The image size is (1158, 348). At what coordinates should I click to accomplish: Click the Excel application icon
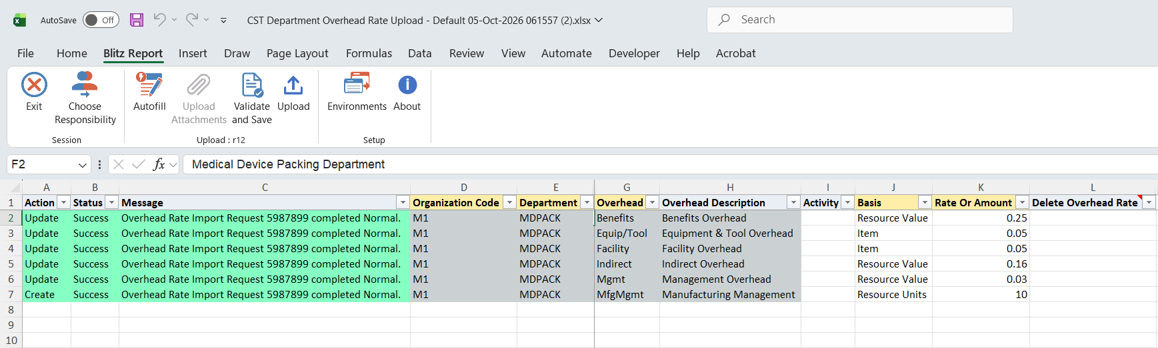coord(20,20)
